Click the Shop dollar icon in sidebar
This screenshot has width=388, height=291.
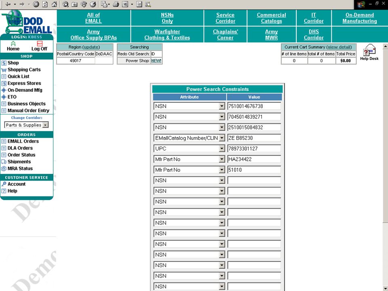(4, 63)
